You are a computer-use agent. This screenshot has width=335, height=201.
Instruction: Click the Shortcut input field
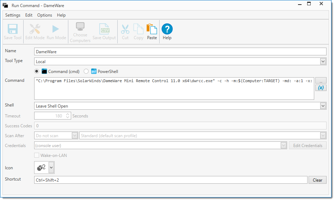(171, 180)
